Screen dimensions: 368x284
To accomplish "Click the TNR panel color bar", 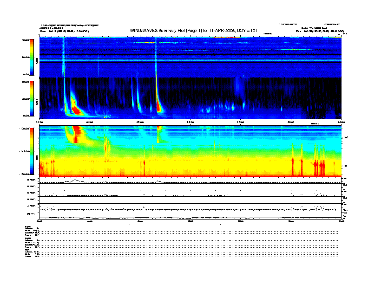I will [32, 151].
